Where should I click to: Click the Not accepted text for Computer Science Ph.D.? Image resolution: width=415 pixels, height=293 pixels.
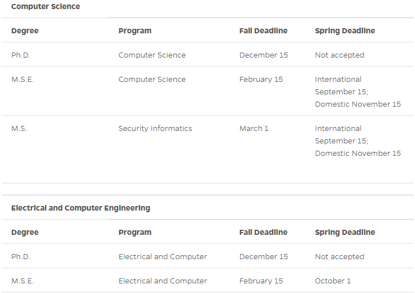pos(339,55)
